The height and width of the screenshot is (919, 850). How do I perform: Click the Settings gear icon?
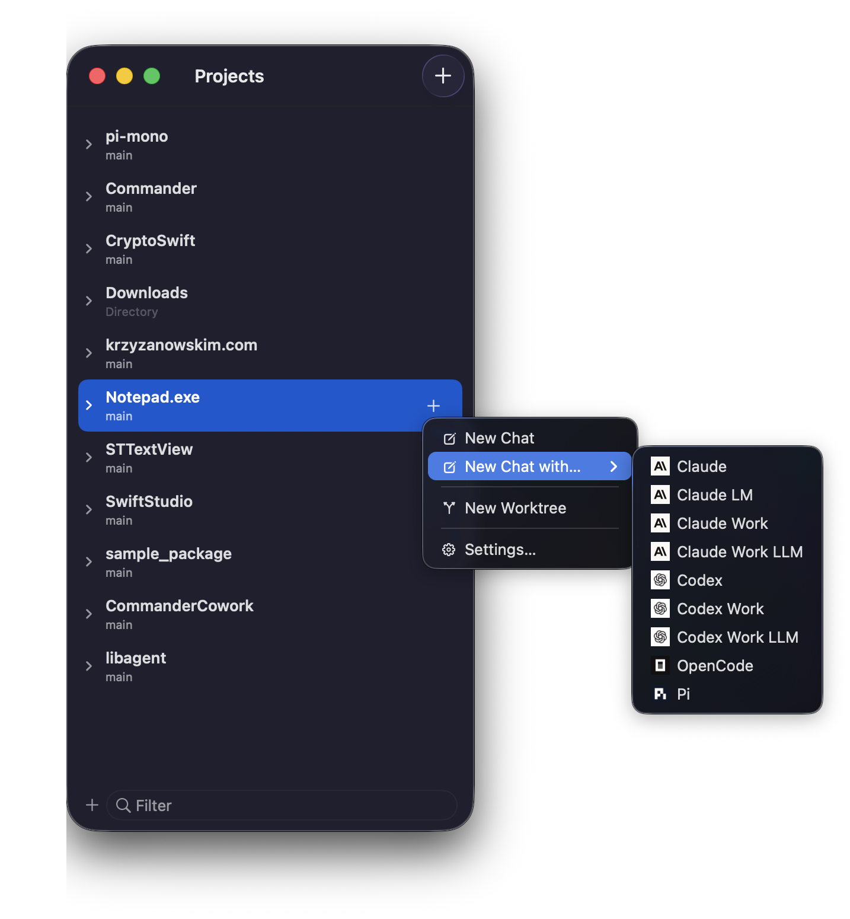[449, 550]
